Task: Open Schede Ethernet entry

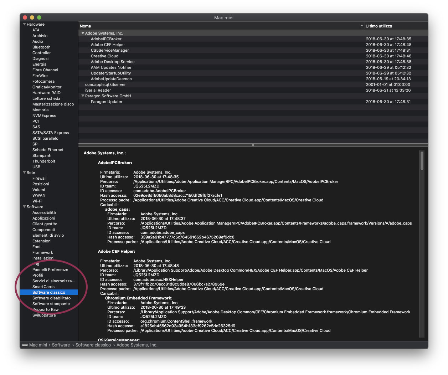Action: click(48, 150)
